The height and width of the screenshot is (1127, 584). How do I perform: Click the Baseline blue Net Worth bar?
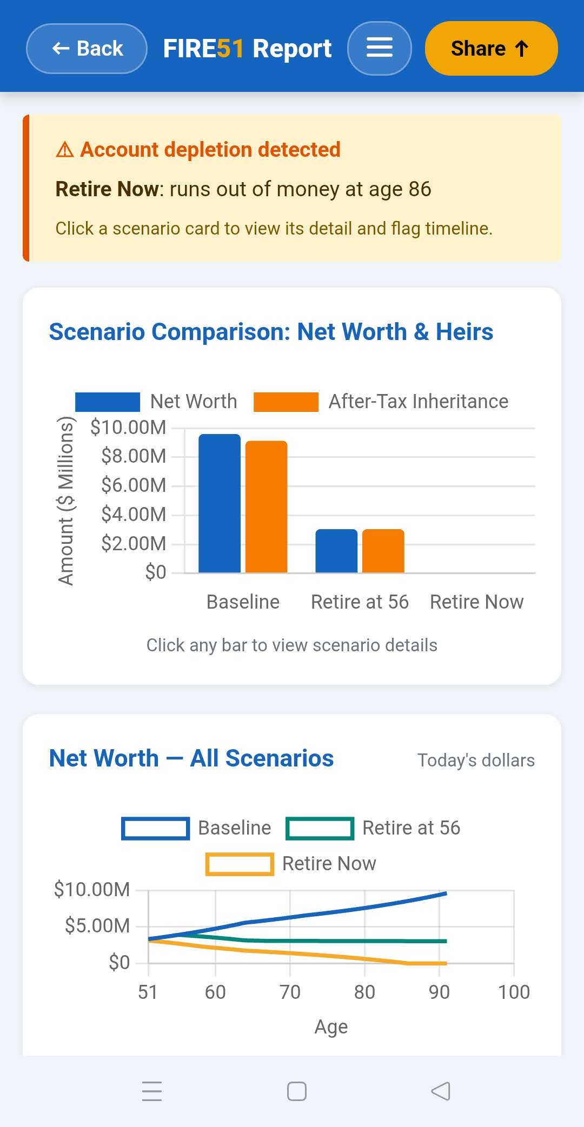(220, 503)
